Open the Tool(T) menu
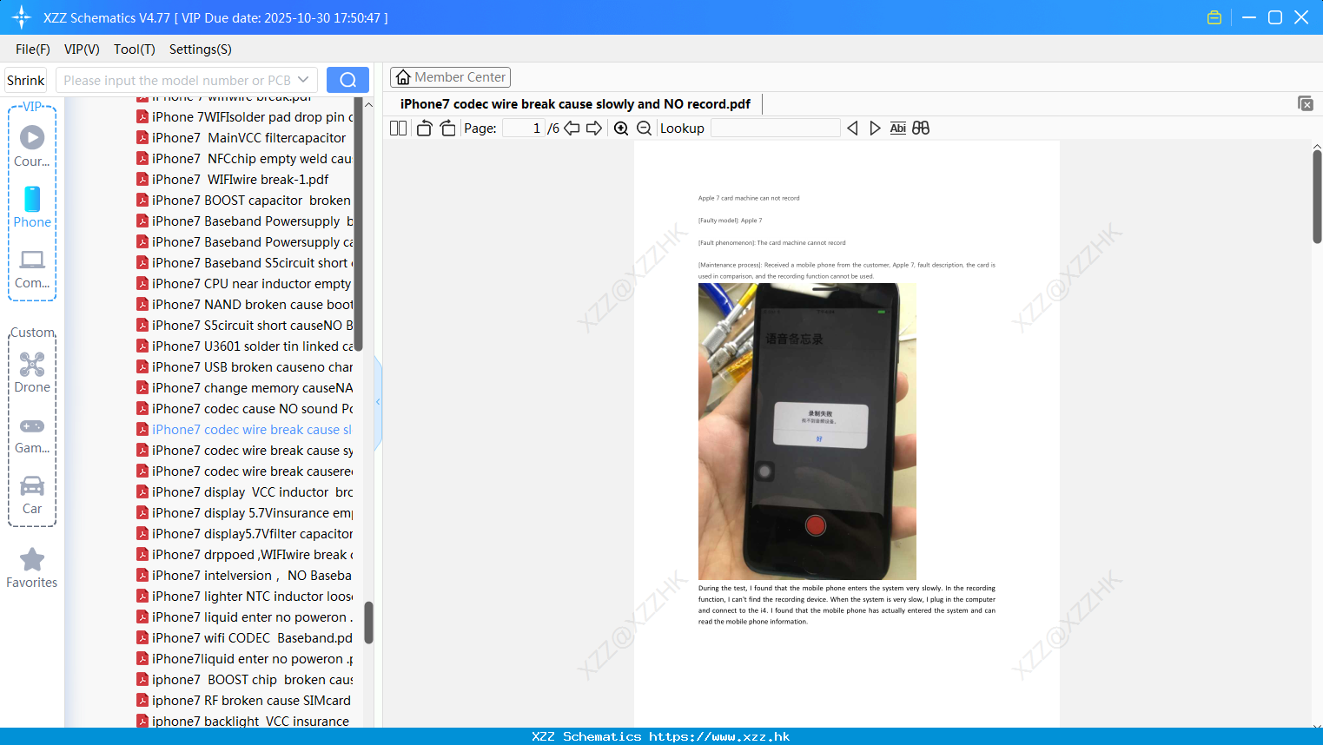This screenshot has width=1323, height=745. pyautogui.click(x=135, y=49)
